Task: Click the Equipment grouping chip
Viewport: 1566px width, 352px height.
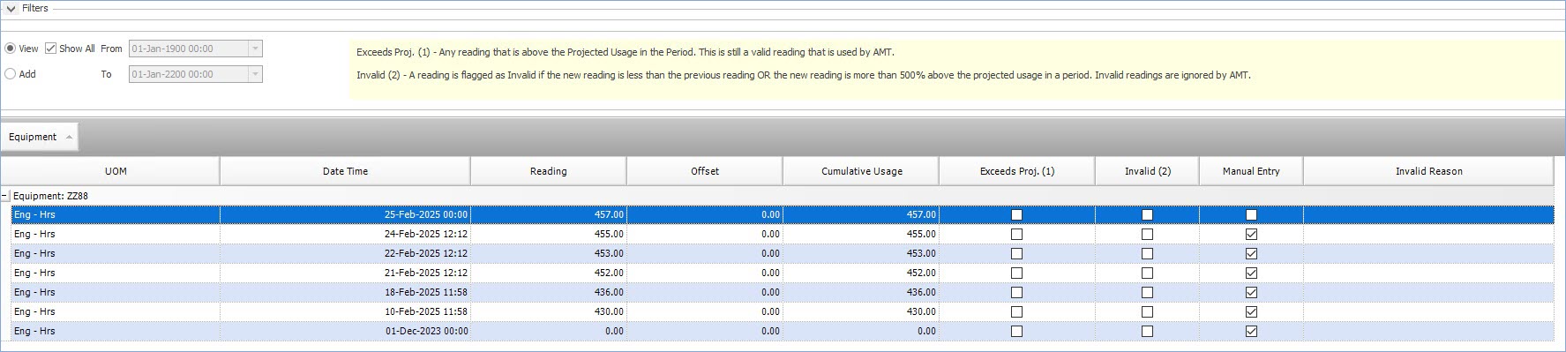Action: (x=40, y=137)
